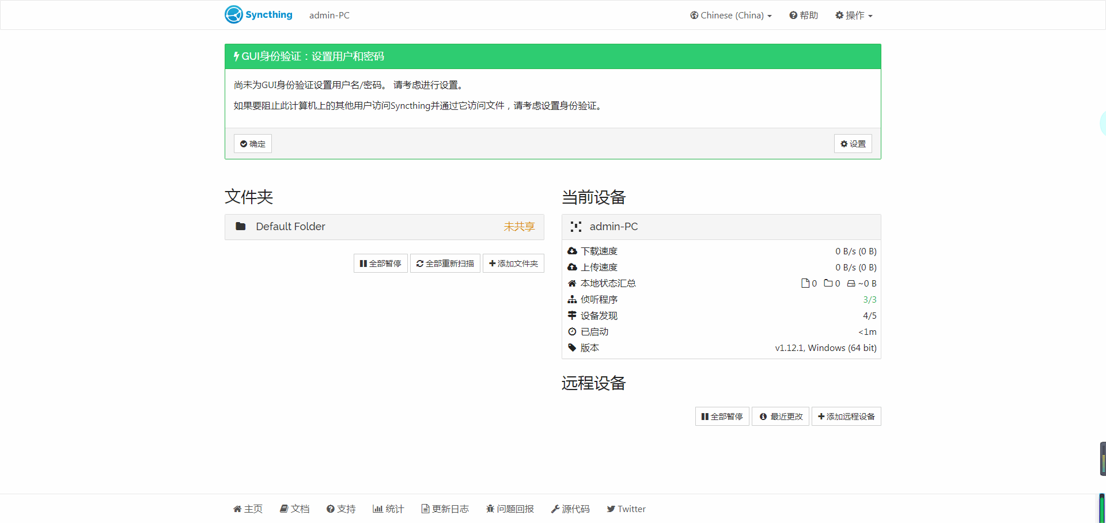Click the home icon next to 本地状态汇总
The width and height of the screenshot is (1106, 523).
pyautogui.click(x=572, y=283)
